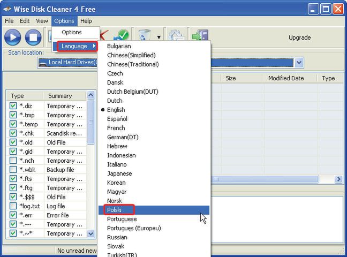Select Dansk language

154,82
